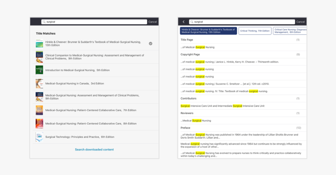336x175 pixels.
Task: Select title Clinical Companion to Medical-Surgical Nursing
Action: [x=95, y=57]
